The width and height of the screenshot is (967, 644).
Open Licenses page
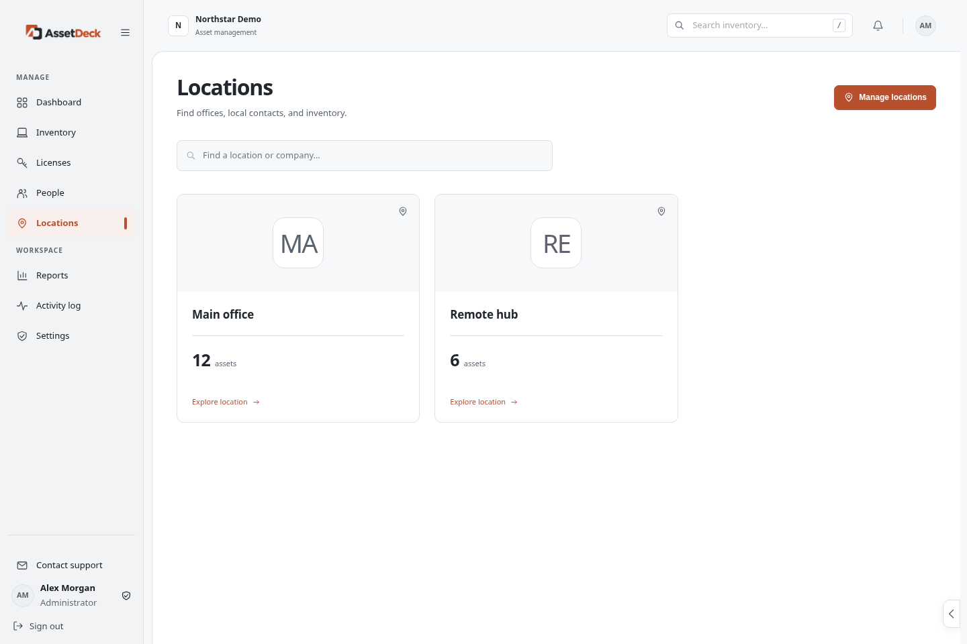[71, 162]
